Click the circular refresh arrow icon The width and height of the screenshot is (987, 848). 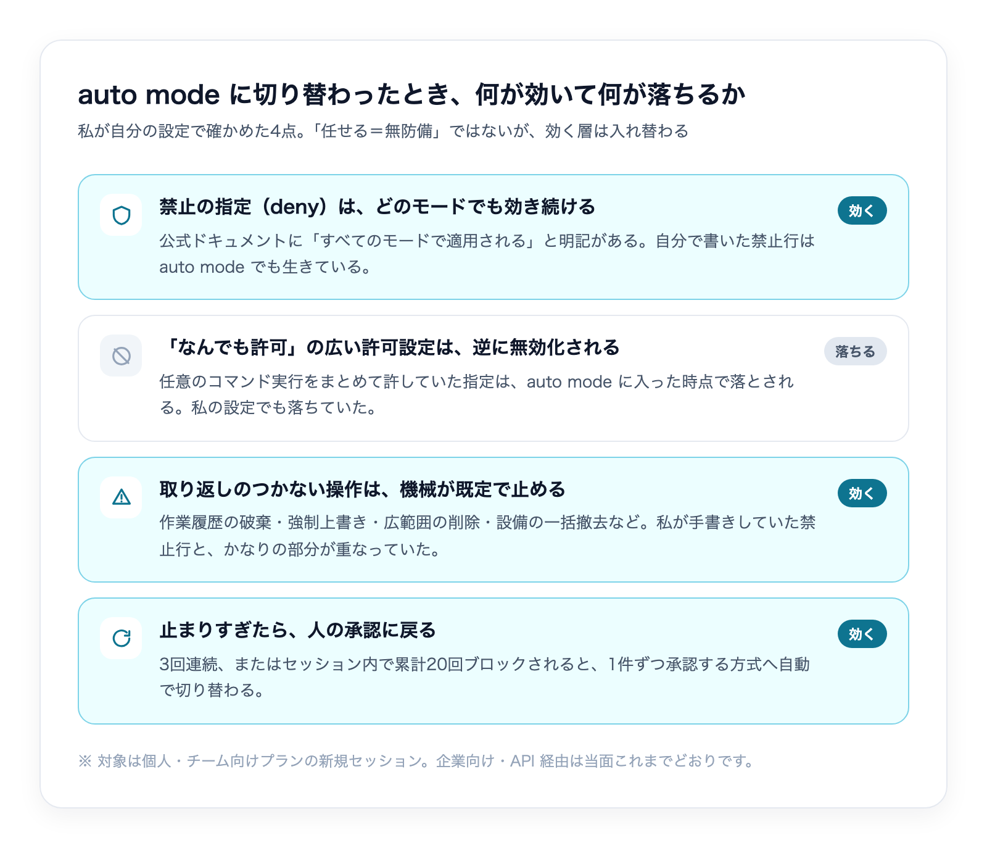click(x=121, y=638)
